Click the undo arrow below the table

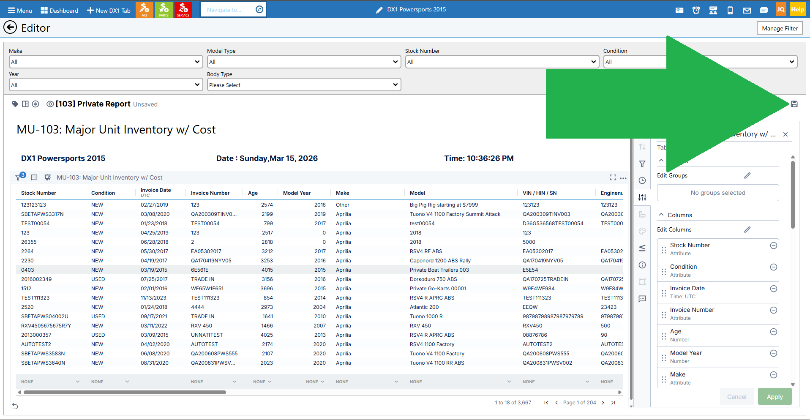[x=15, y=406]
